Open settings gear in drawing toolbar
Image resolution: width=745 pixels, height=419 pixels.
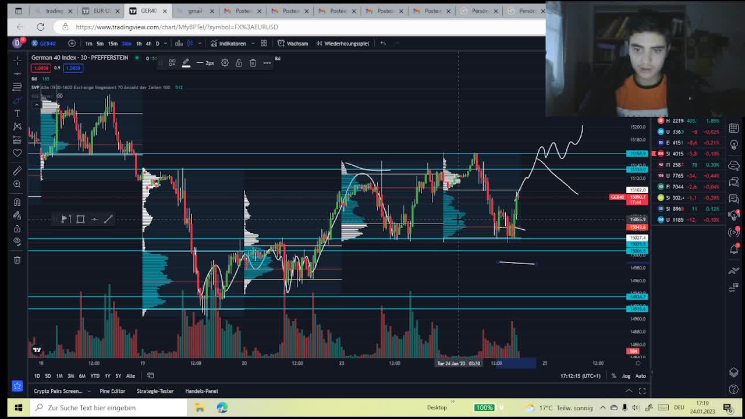click(x=225, y=63)
